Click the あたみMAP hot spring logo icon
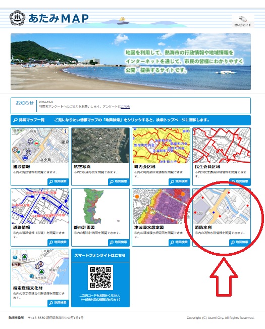The height and width of the screenshot is (329, 265). (17, 18)
